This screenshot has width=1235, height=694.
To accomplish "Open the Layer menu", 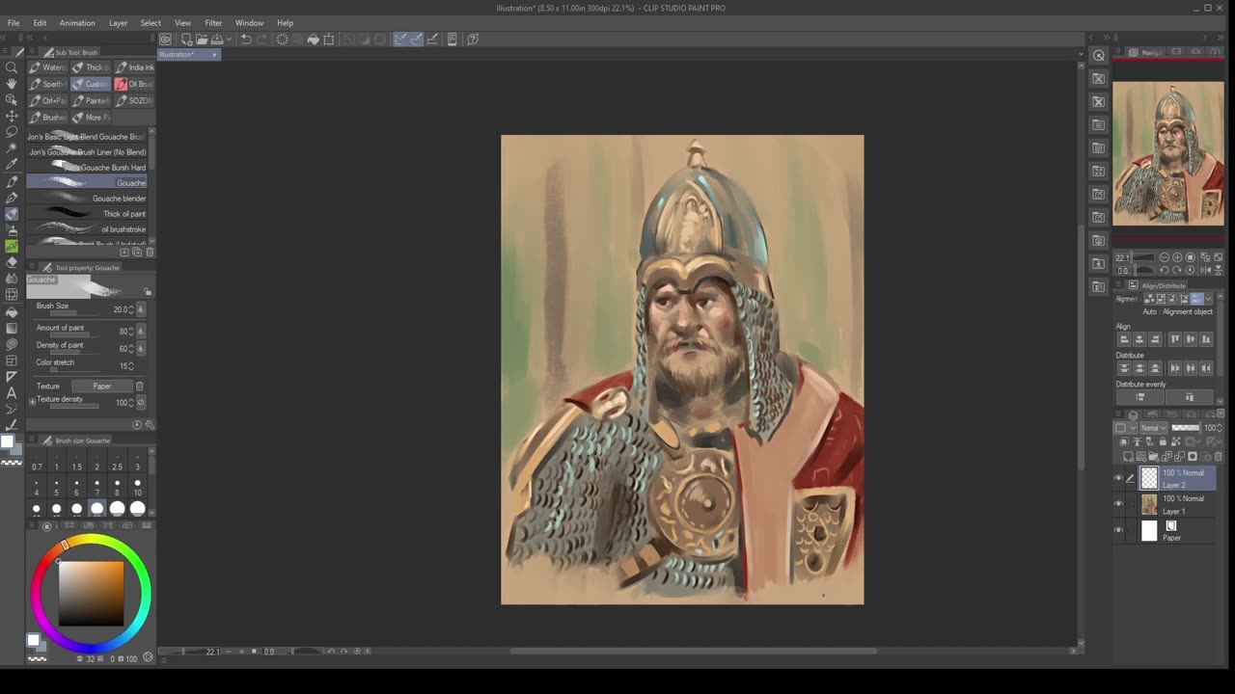I will (118, 23).
